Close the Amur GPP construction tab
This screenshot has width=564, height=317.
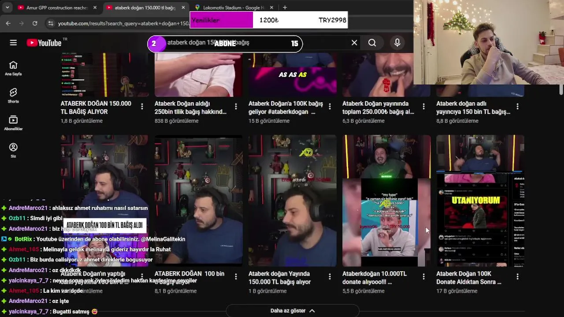tap(95, 7)
